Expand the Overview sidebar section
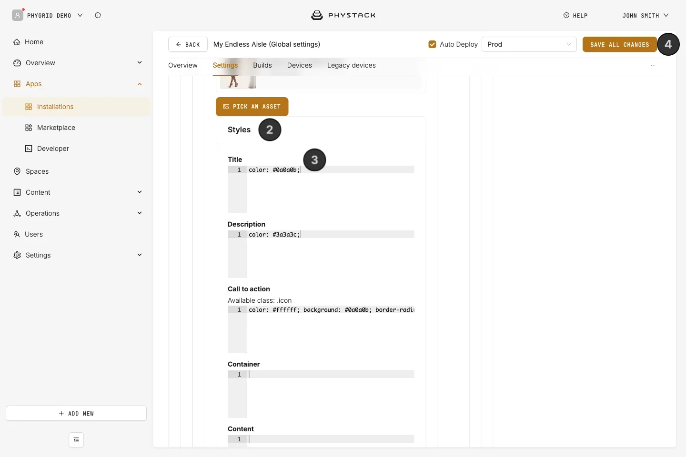The height and width of the screenshot is (457, 686). (x=140, y=63)
